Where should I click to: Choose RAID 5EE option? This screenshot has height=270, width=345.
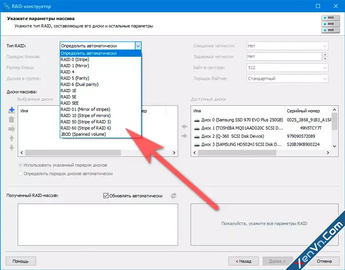point(100,103)
